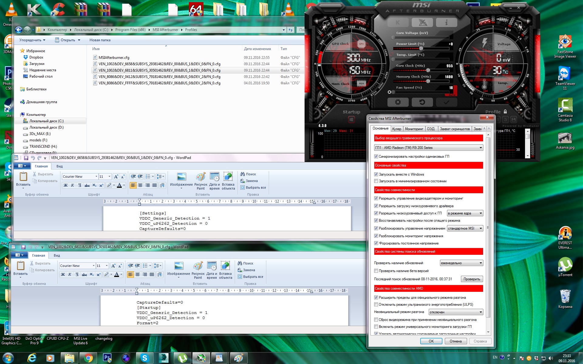
Task: Center align text in upper WordPad
Action: point(140,185)
